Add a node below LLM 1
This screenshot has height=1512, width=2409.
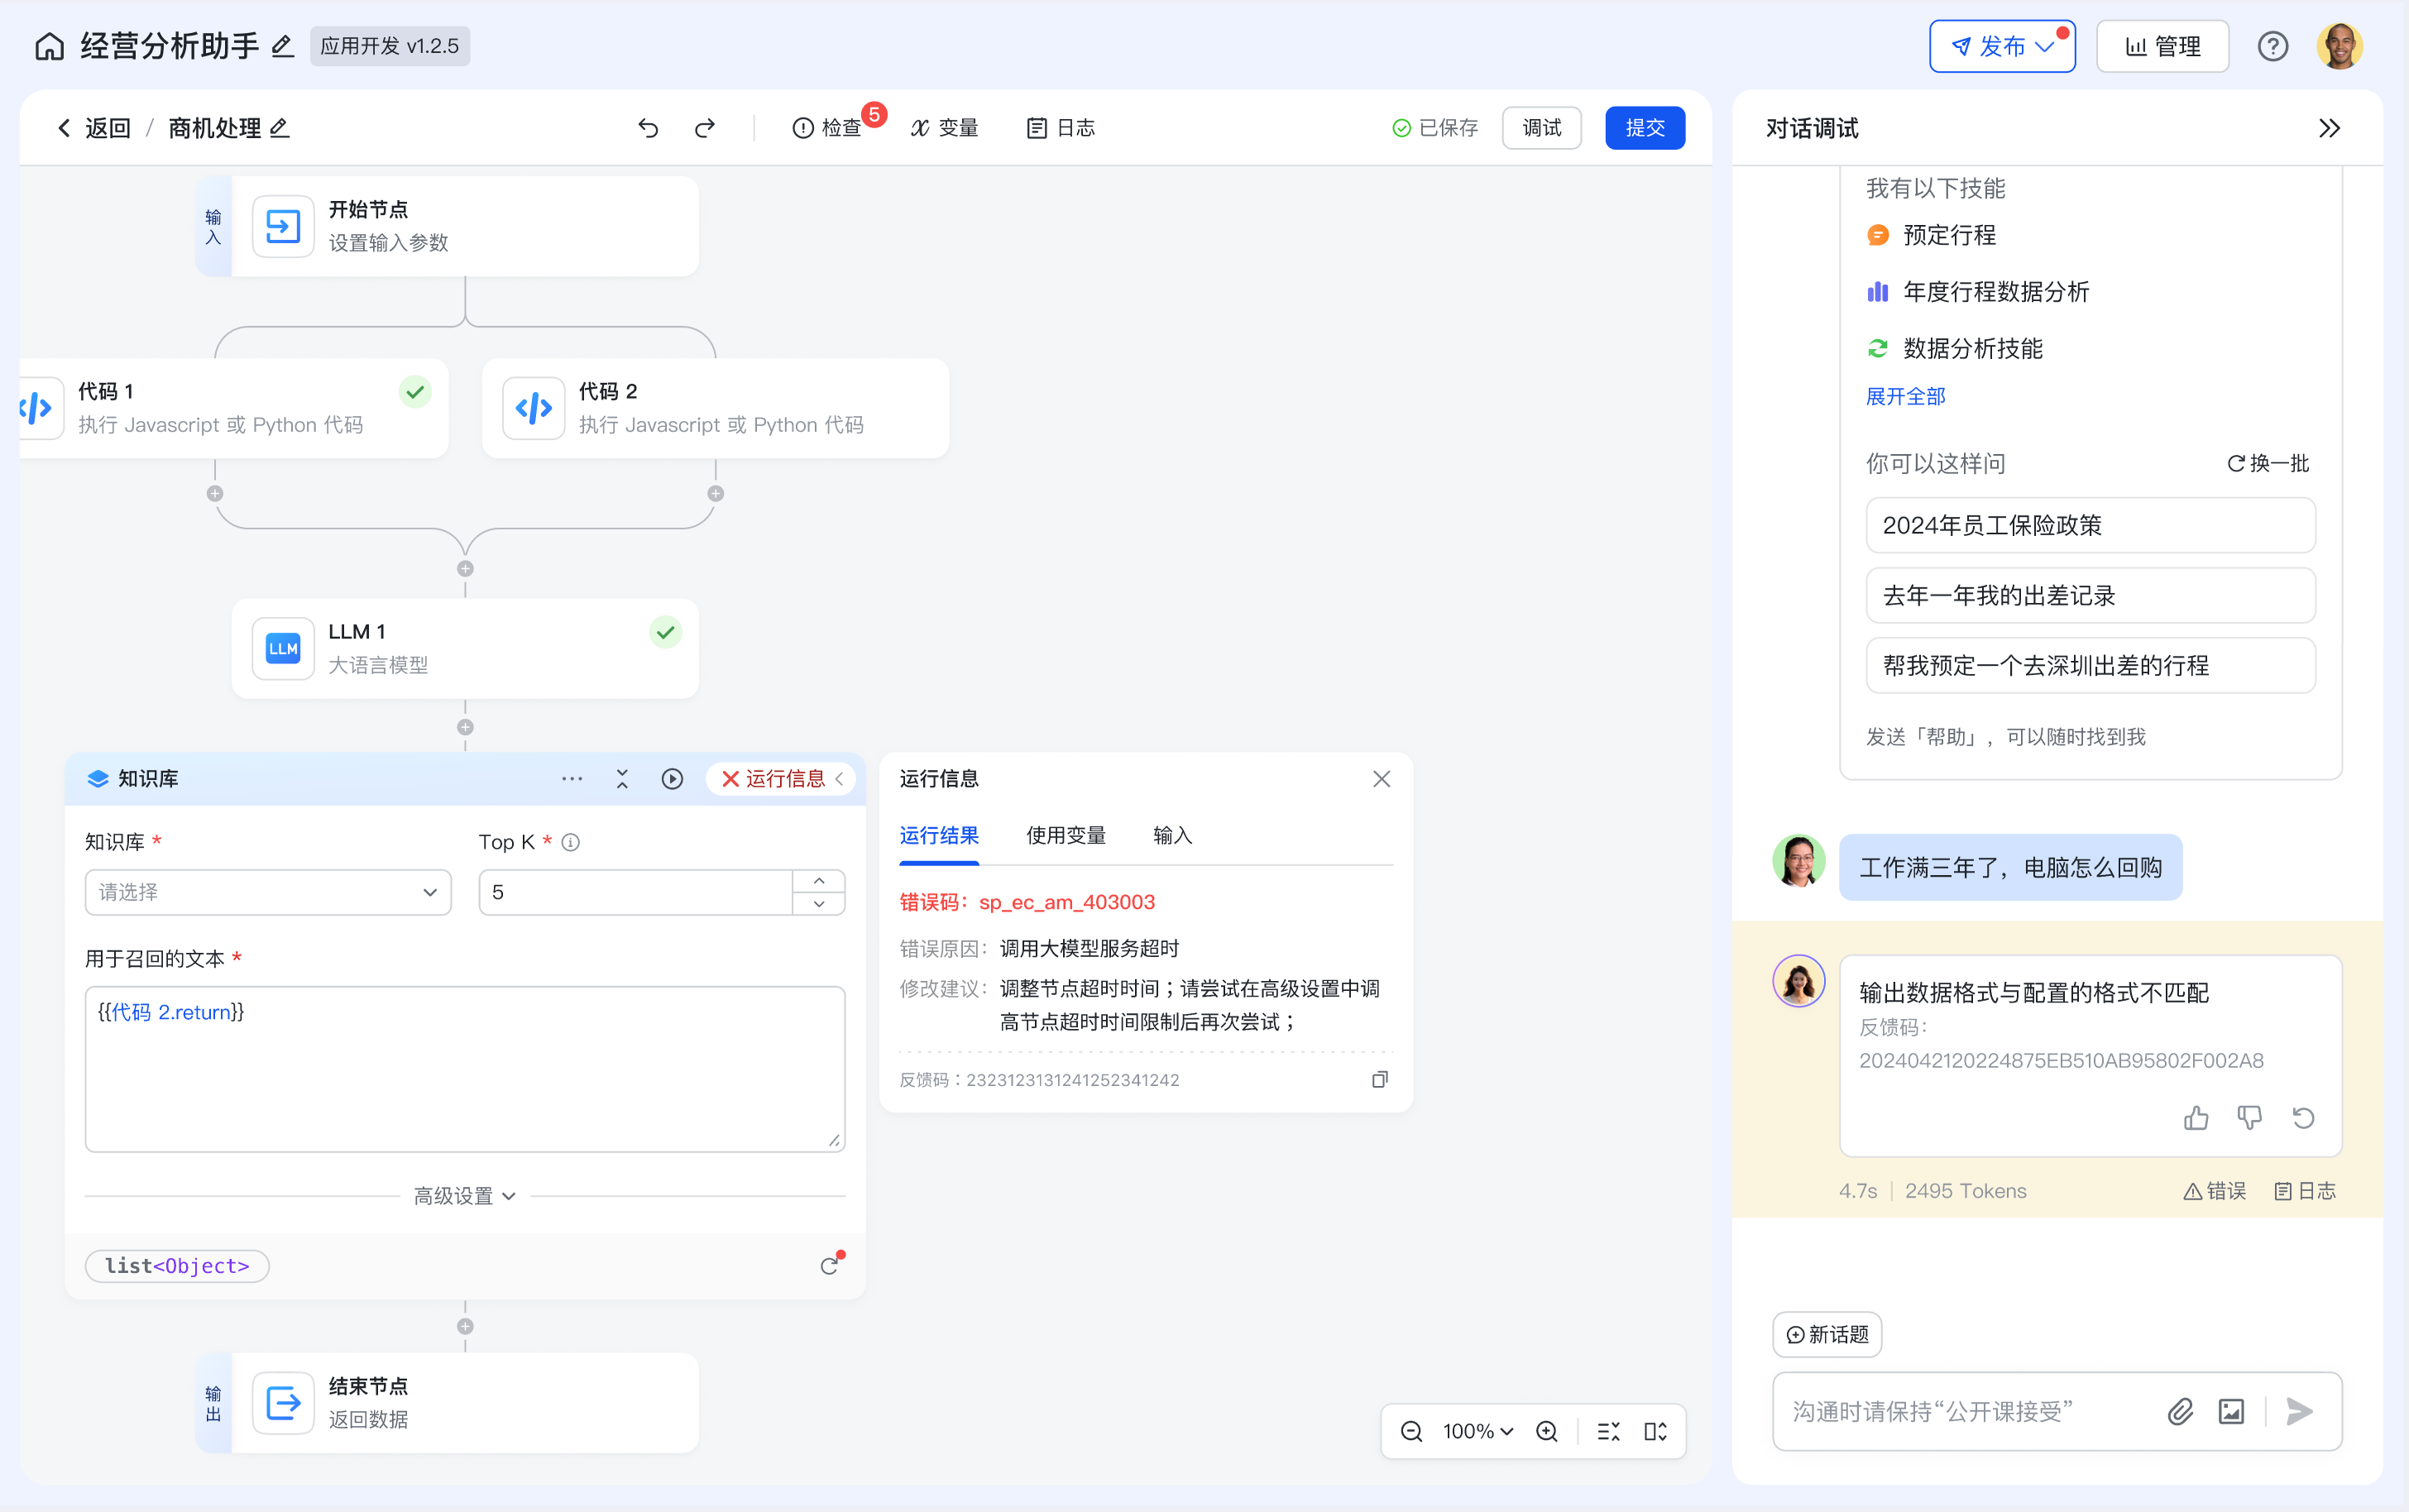[465, 727]
